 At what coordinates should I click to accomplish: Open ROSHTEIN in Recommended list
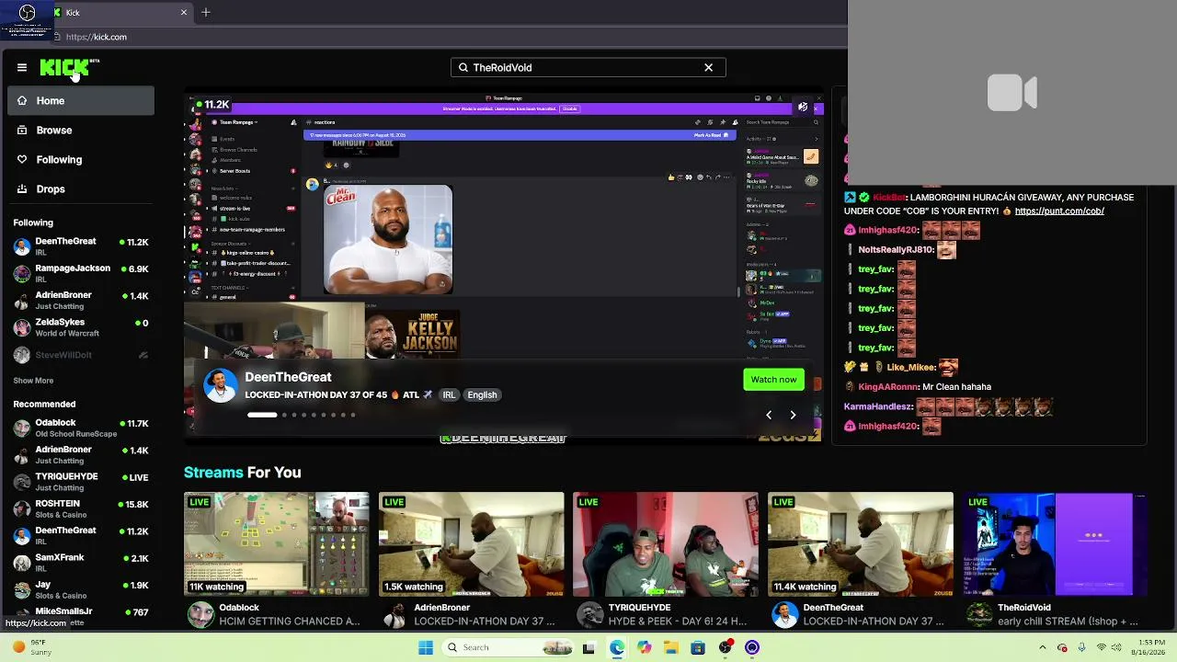81,508
